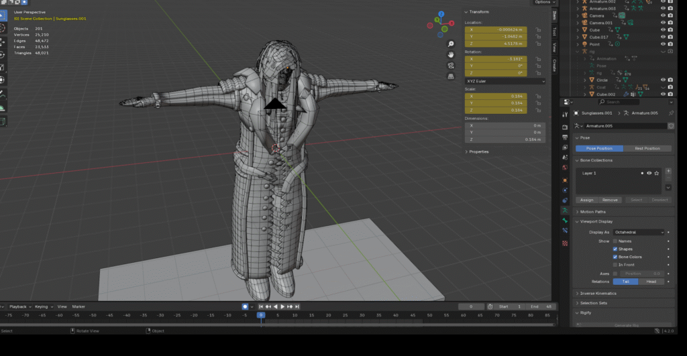The width and height of the screenshot is (687, 356).
Task: Switch perspective with the orthographic grid icon
Action: [x=452, y=78]
